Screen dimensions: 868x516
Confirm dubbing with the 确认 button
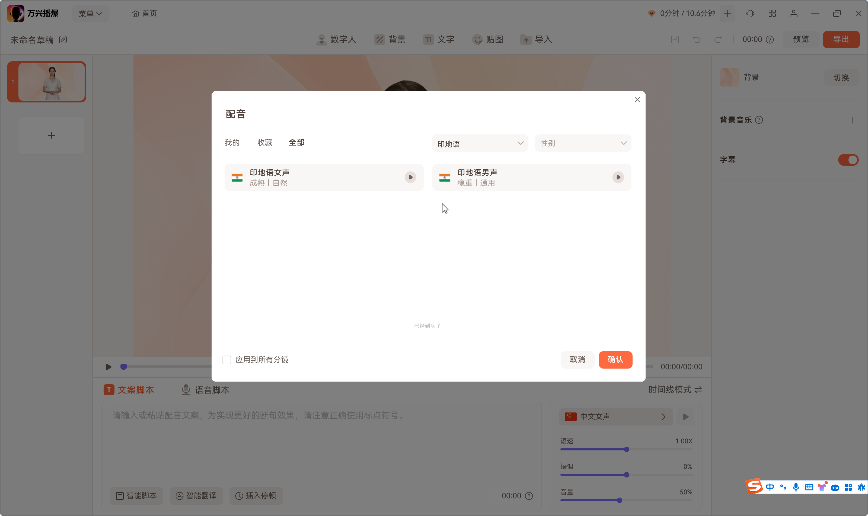tap(615, 360)
